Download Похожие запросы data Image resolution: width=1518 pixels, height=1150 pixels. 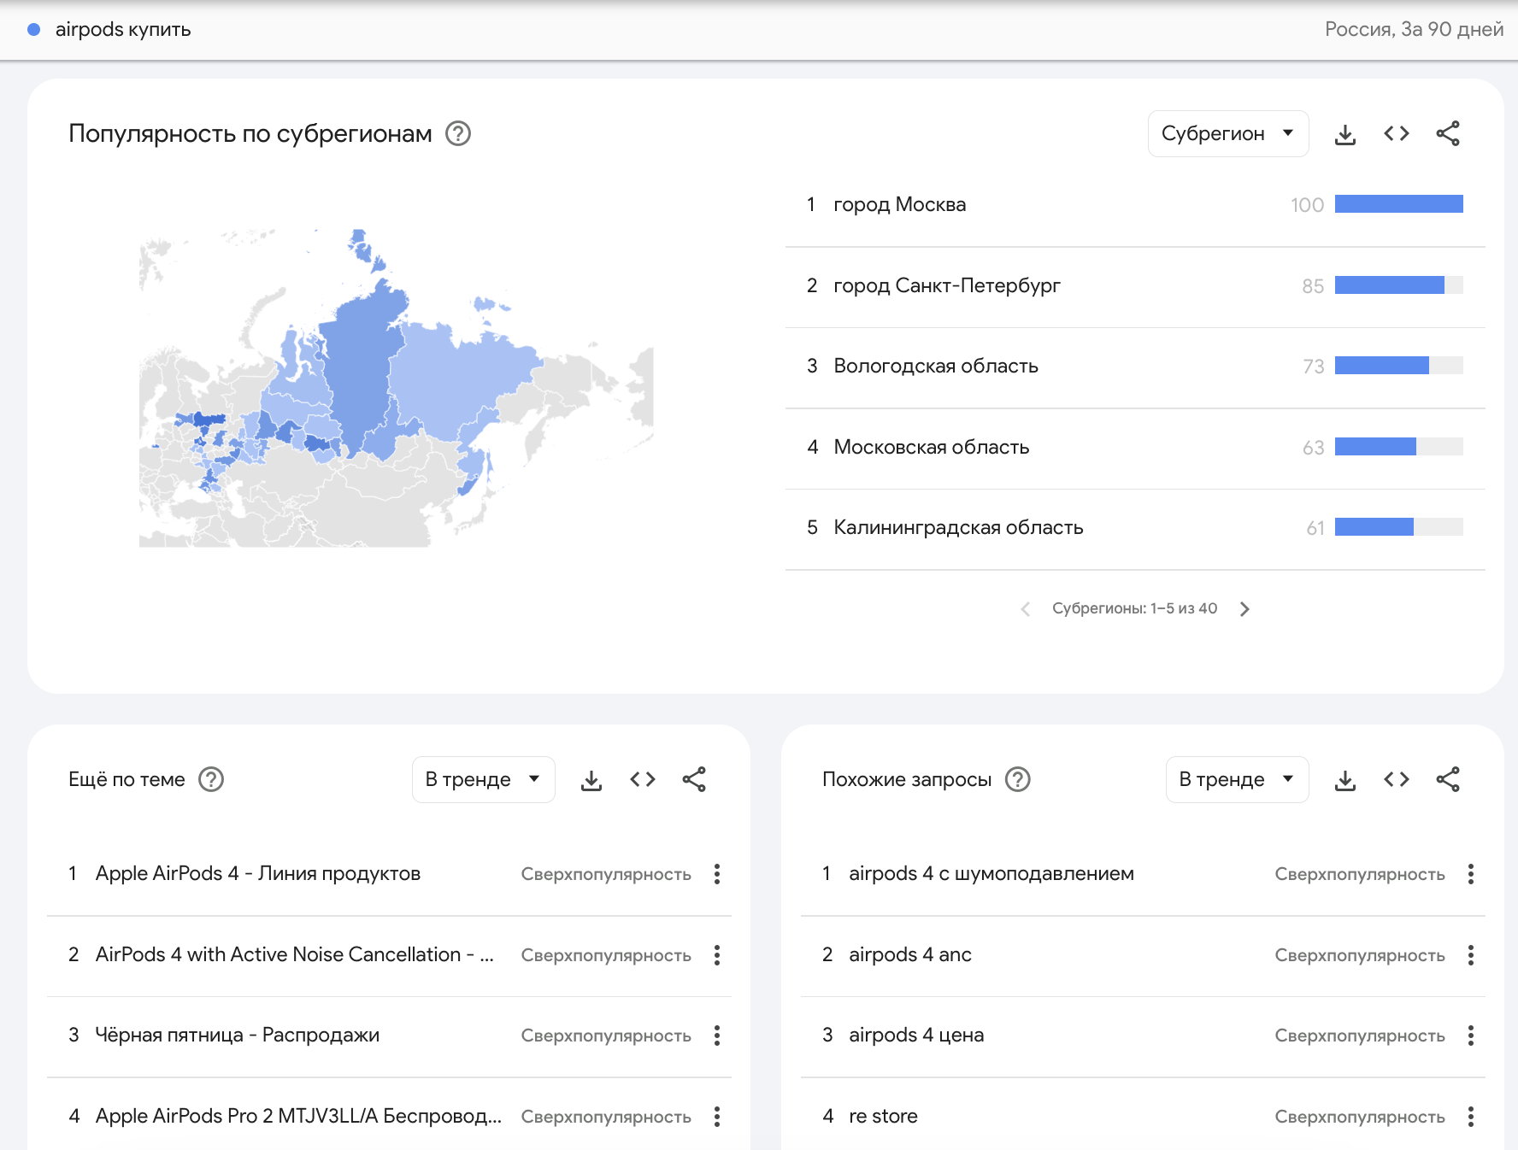pos(1345,779)
